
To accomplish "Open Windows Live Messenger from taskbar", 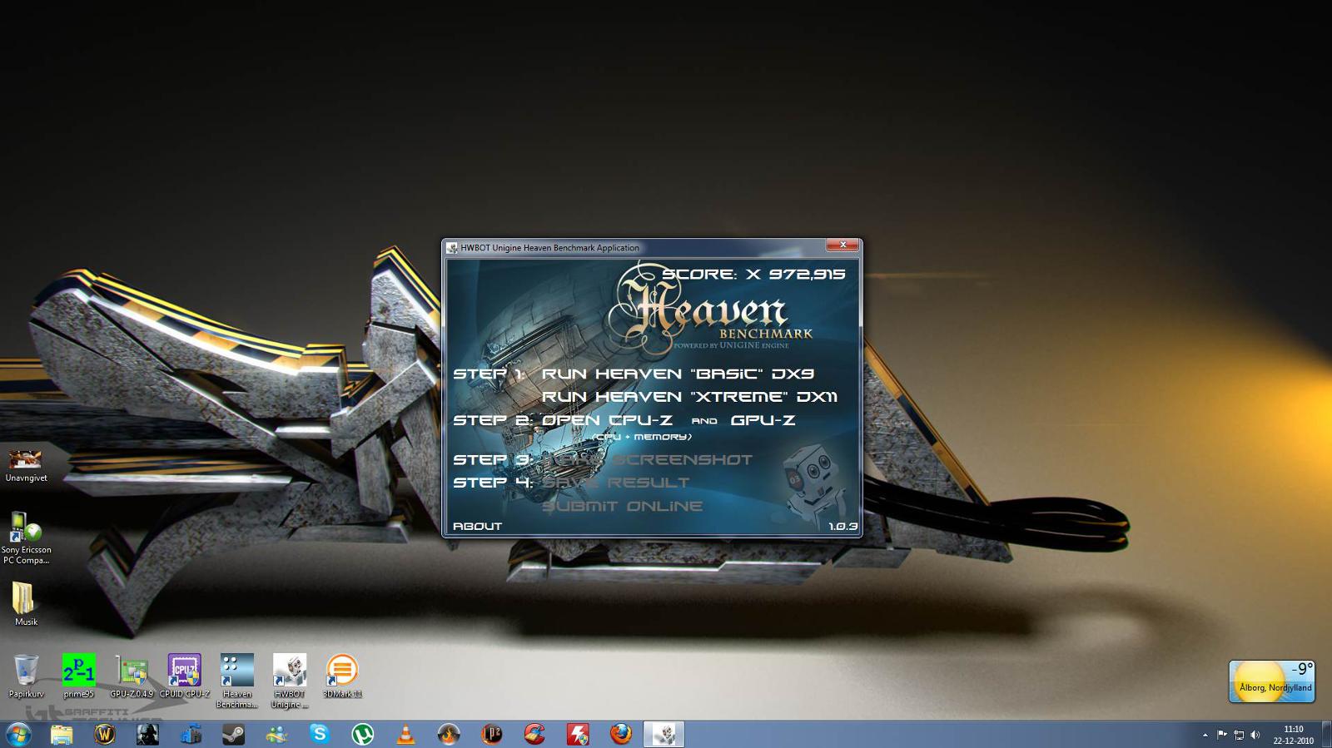I will click(x=276, y=735).
